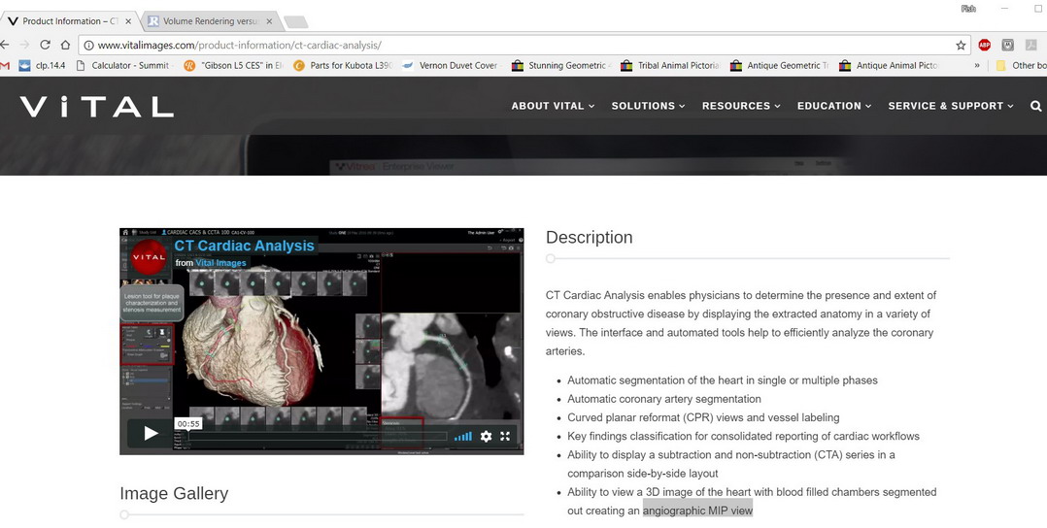Expand Solutions dropdown menu
The image size is (1047, 528).
[648, 106]
